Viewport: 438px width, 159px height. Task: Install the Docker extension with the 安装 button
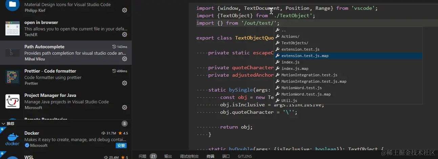(x=121, y=145)
